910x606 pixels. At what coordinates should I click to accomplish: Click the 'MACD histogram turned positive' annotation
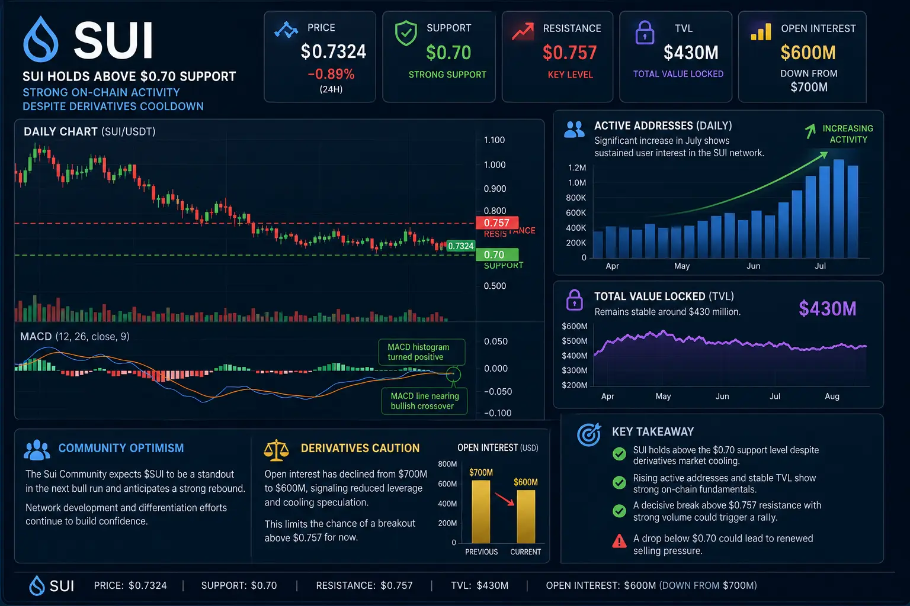[422, 352]
